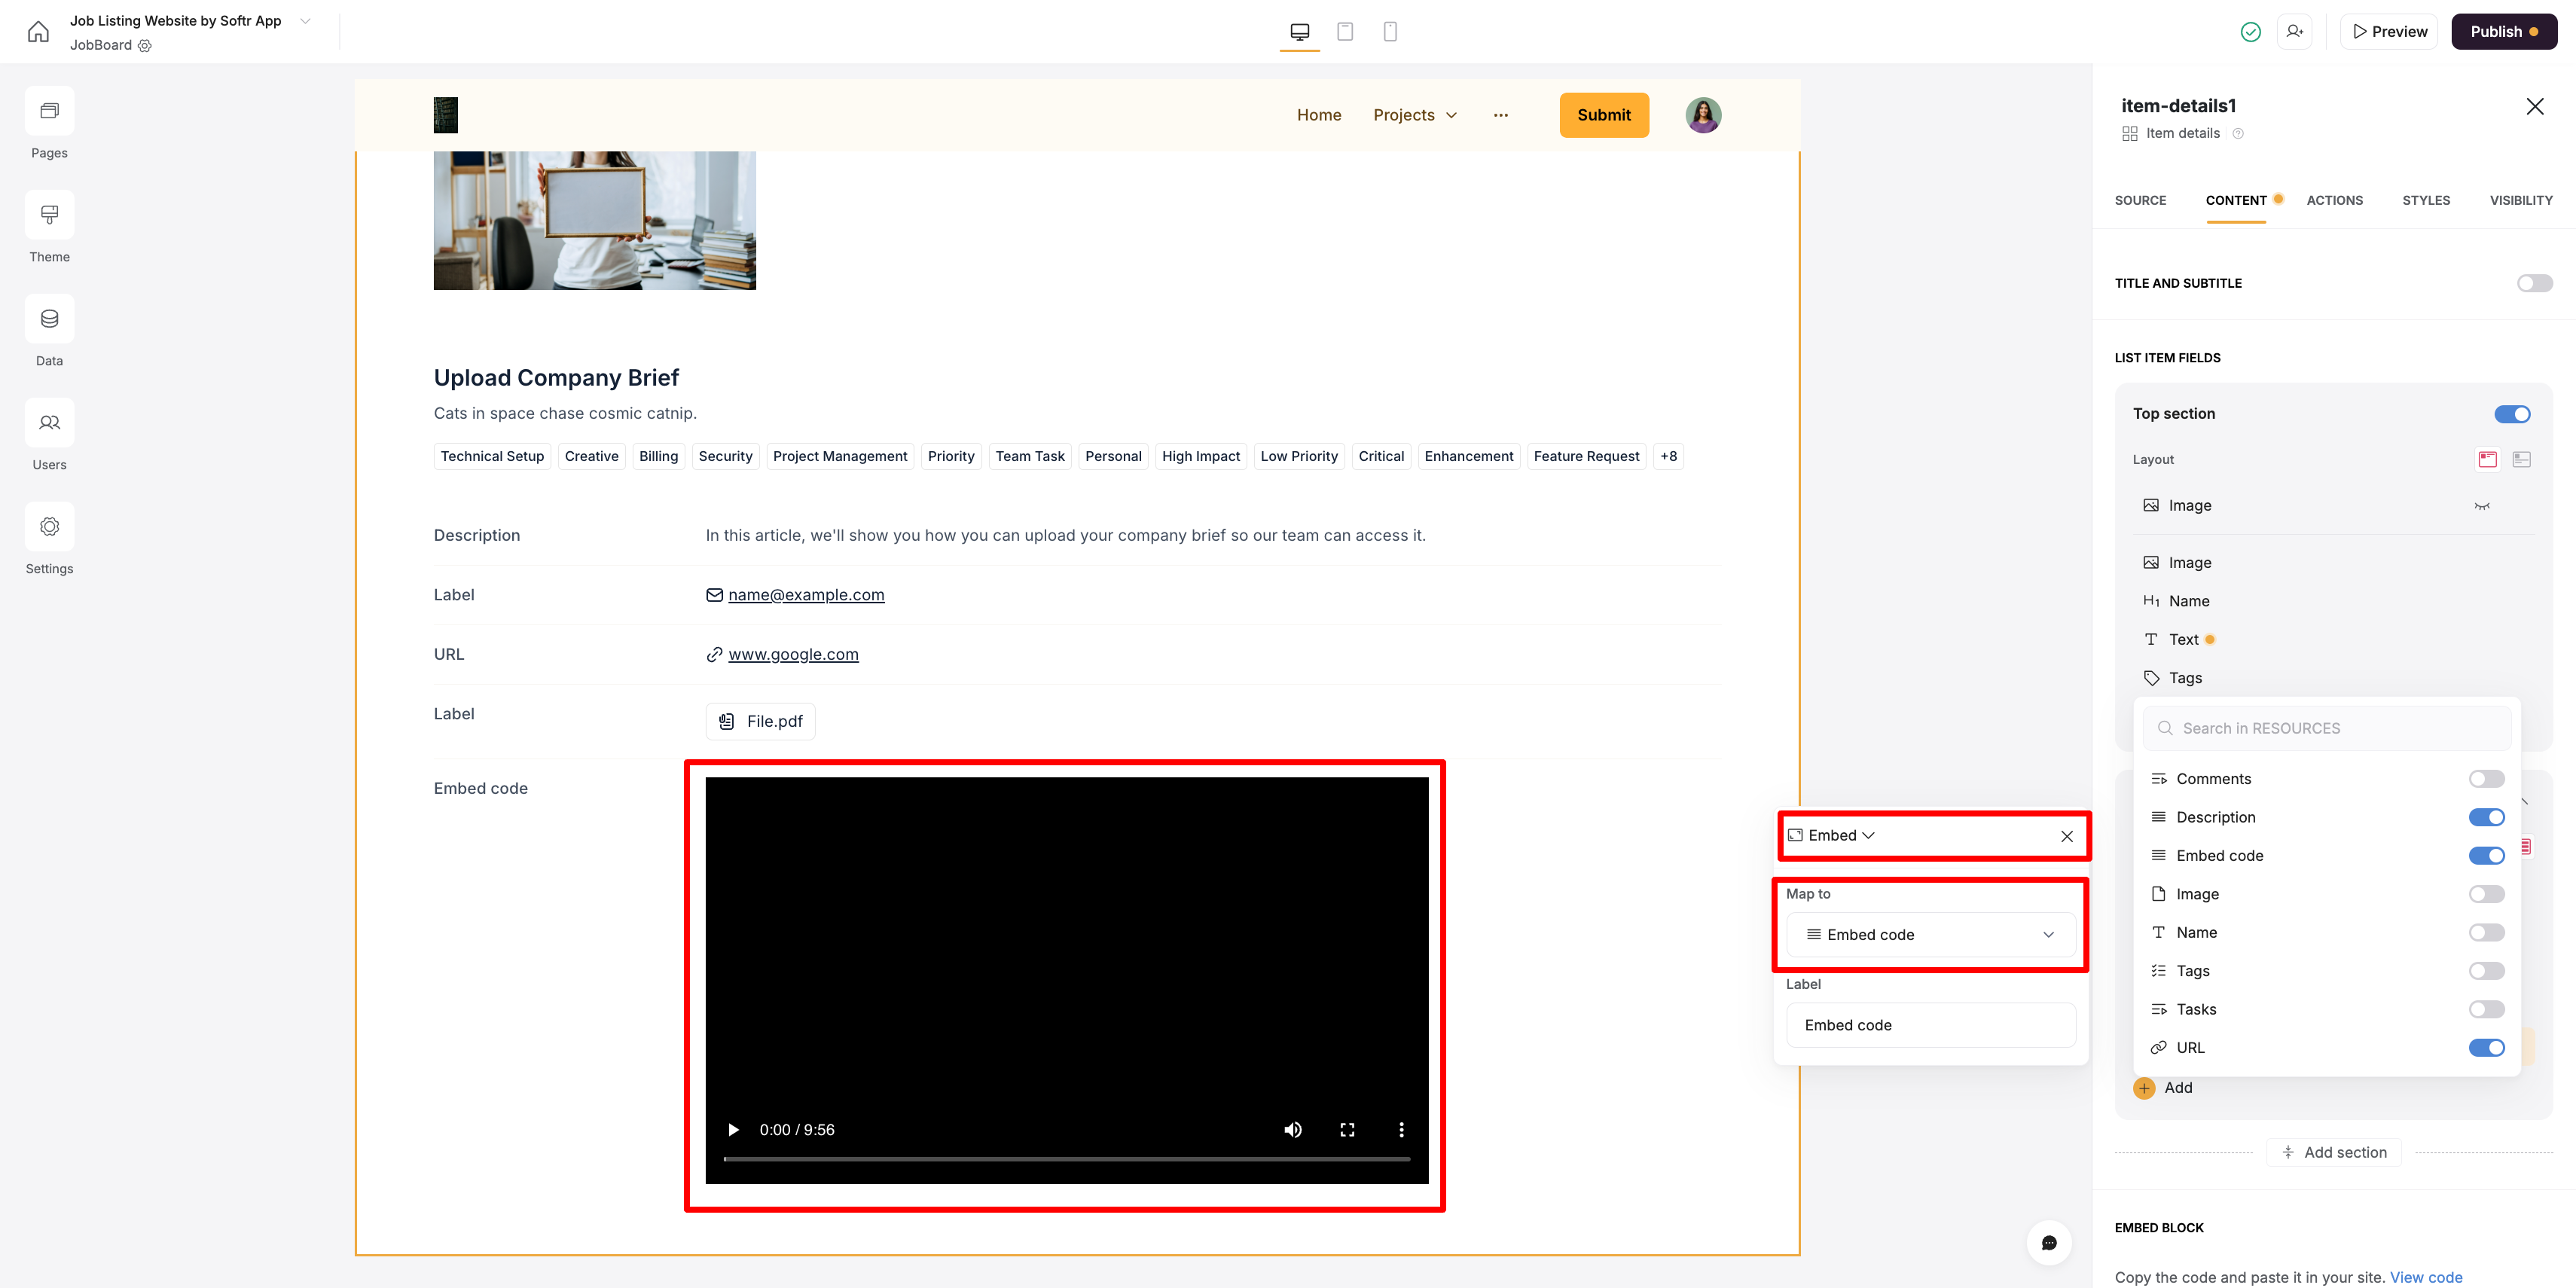Disable the Embed code field toggle
2576x1288 pixels.
(x=2486, y=856)
